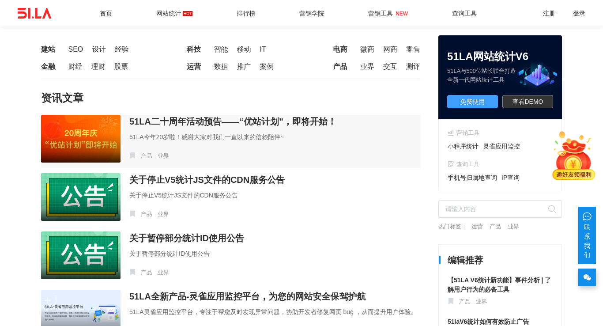Open 51laV6统计如何有效防止广告 article
The width and height of the screenshot is (603, 326).
488,322
